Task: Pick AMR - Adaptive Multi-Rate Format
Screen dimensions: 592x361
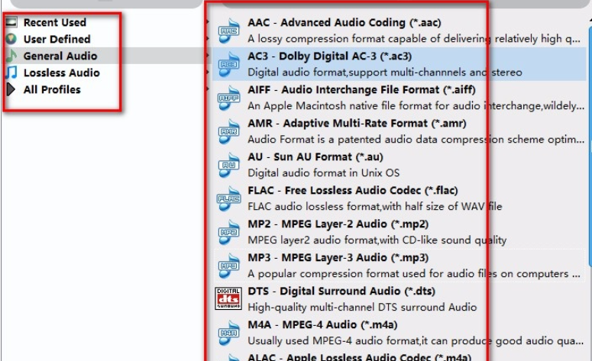Action: pos(357,124)
